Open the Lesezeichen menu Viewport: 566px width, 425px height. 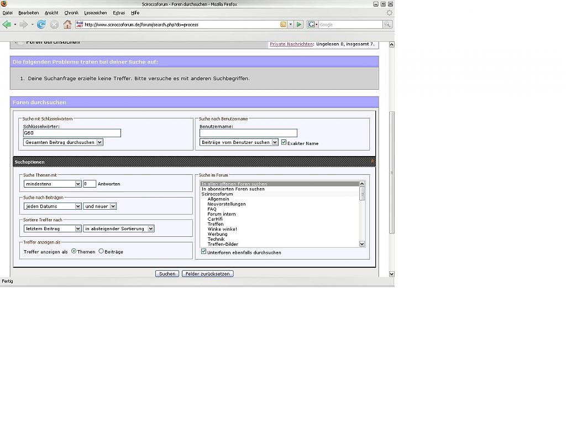[x=95, y=13]
